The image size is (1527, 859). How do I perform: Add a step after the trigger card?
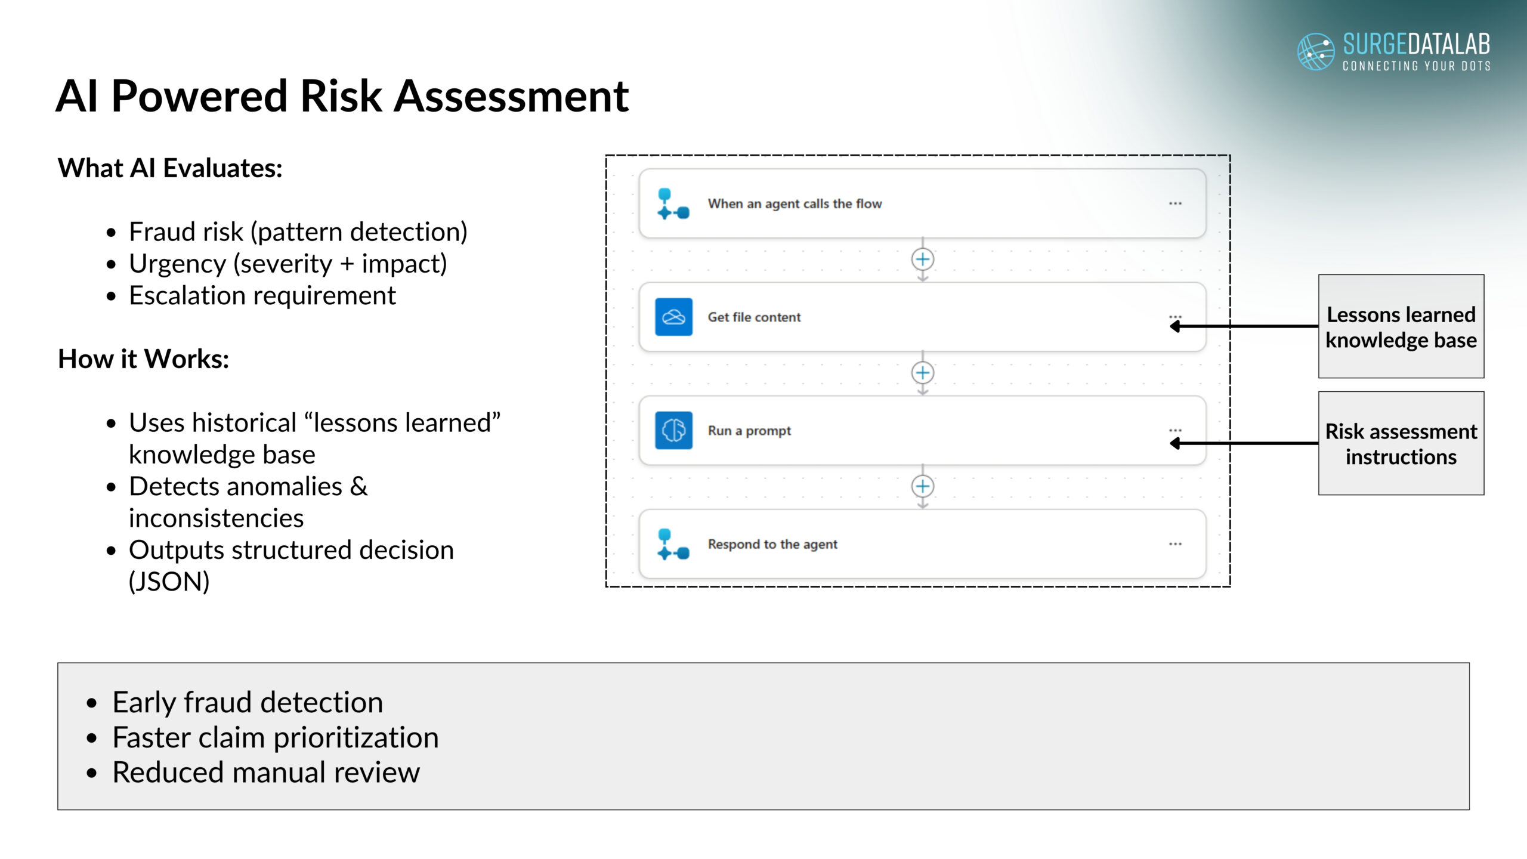point(923,259)
